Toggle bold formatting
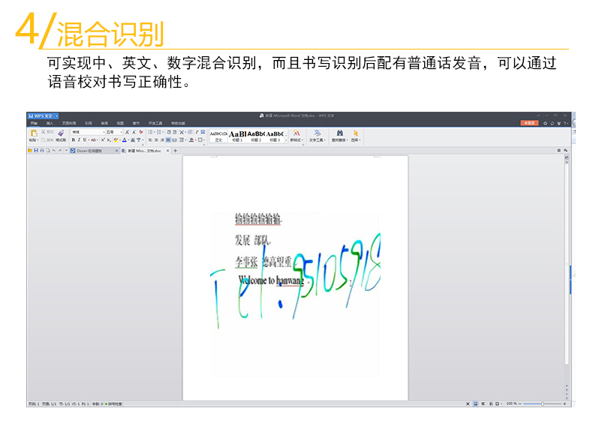This screenshot has height=432, width=593. [x=74, y=139]
